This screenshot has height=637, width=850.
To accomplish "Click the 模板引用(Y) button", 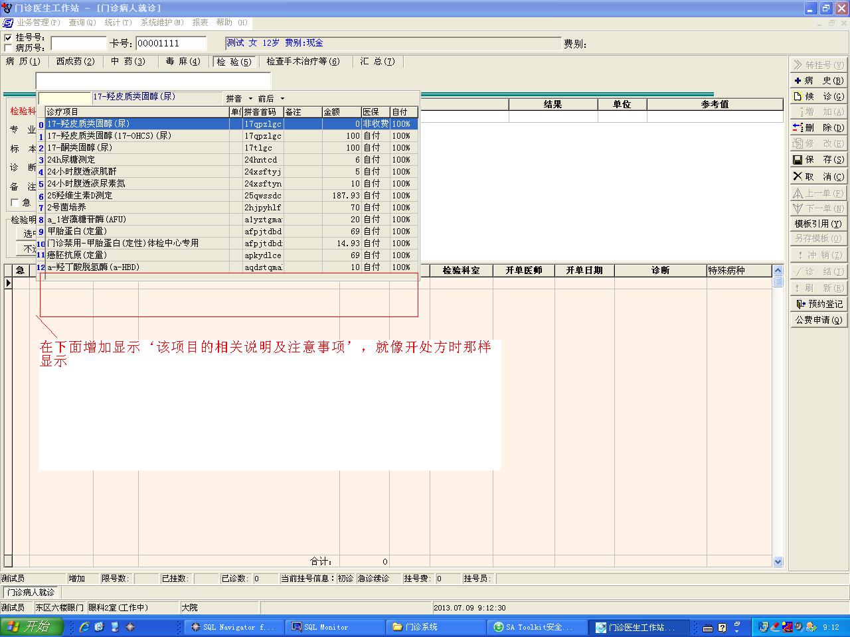I will pos(818,224).
